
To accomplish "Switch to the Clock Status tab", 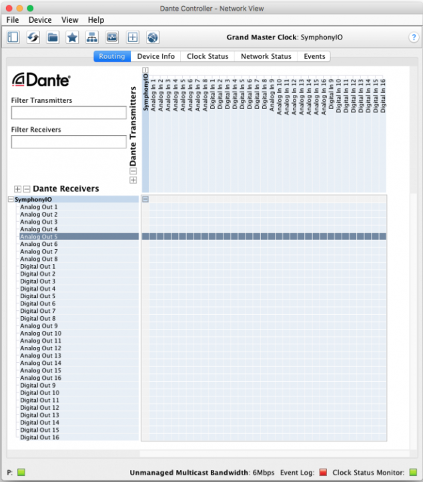I will [207, 57].
